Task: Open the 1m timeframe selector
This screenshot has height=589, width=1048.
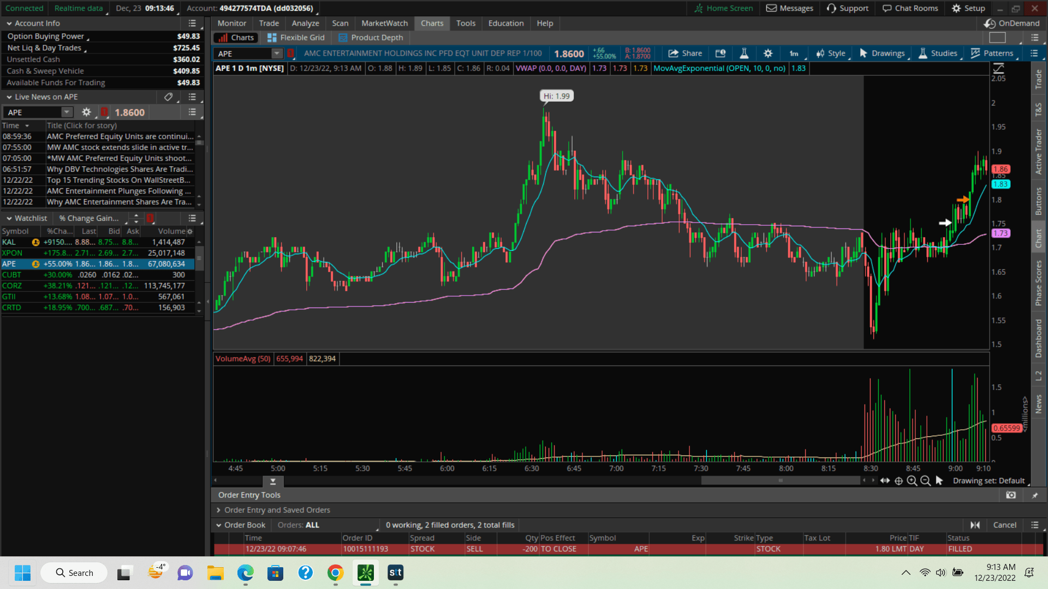Action: point(794,53)
